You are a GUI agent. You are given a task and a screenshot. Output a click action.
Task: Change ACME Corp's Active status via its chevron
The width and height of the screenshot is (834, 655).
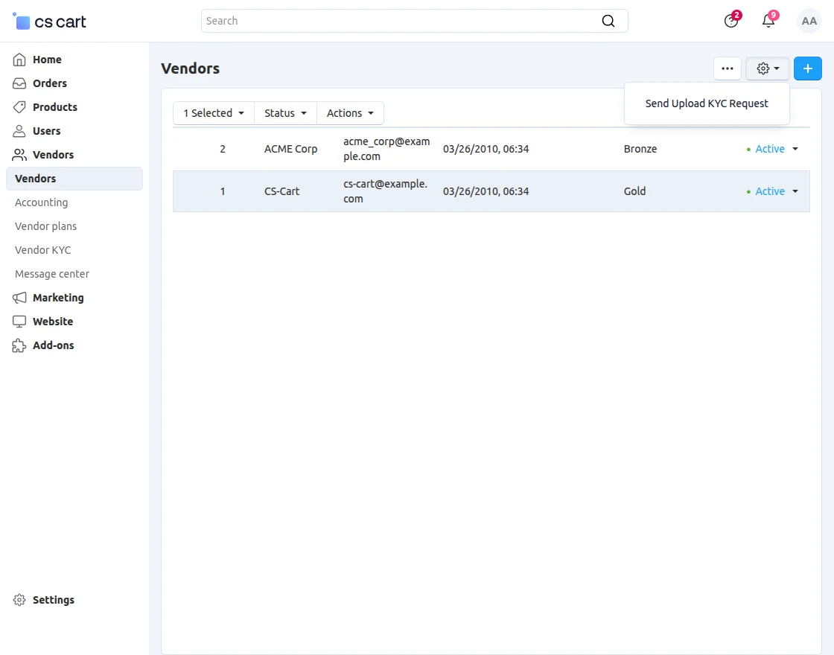(x=795, y=149)
